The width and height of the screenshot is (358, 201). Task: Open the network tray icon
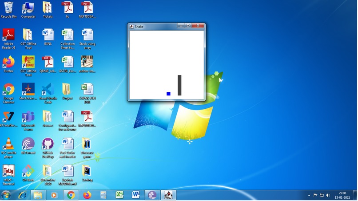pyautogui.click(x=322, y=195)
